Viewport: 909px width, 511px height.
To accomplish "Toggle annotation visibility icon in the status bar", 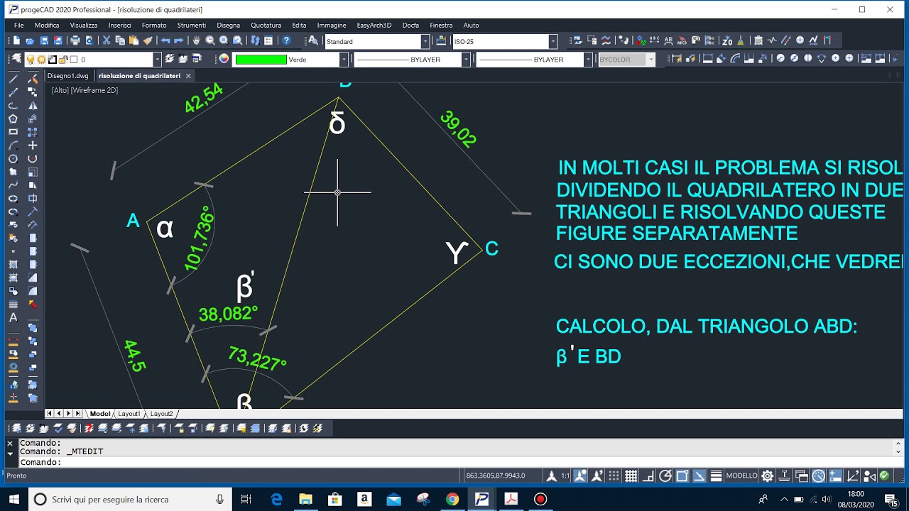I will (580, 476).
